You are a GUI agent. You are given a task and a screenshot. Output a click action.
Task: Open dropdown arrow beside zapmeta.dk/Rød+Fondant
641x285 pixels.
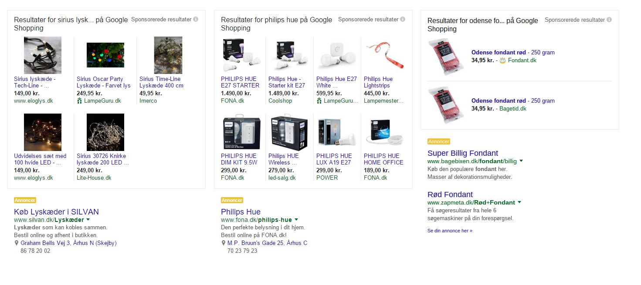point(519,202)
